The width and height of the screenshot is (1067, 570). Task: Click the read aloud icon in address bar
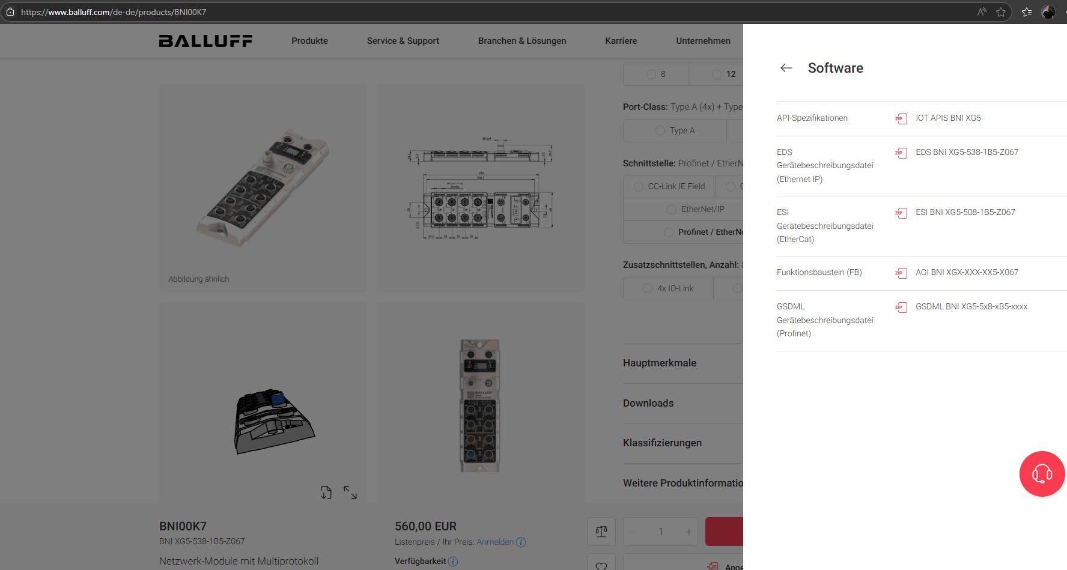(x=982, y=12)
